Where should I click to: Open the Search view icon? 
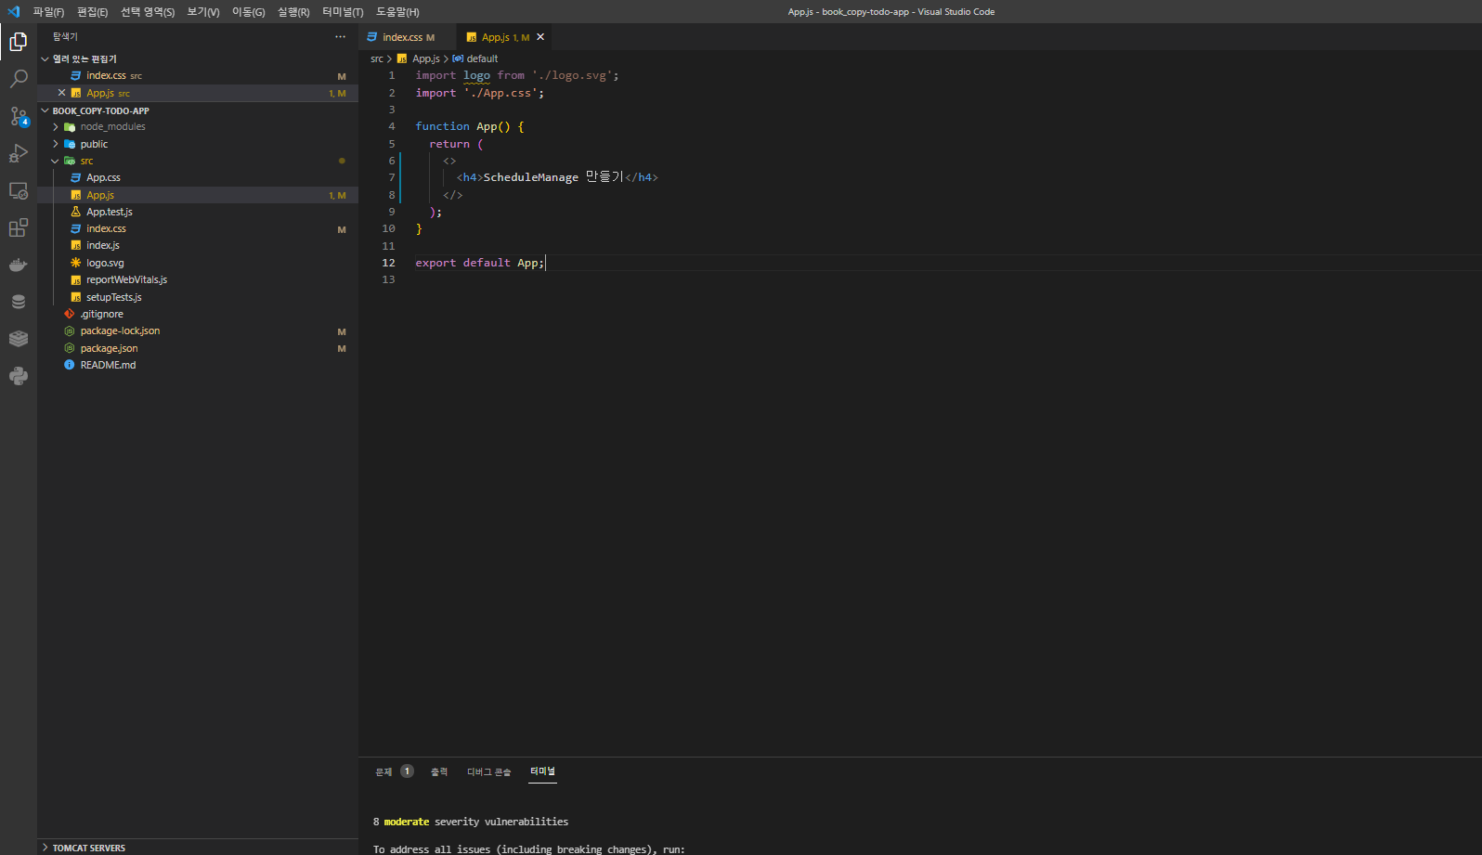tap(19, 79)
